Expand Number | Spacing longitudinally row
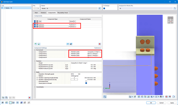Viewport: 178px width, 105px height. (x=37, y=78)
